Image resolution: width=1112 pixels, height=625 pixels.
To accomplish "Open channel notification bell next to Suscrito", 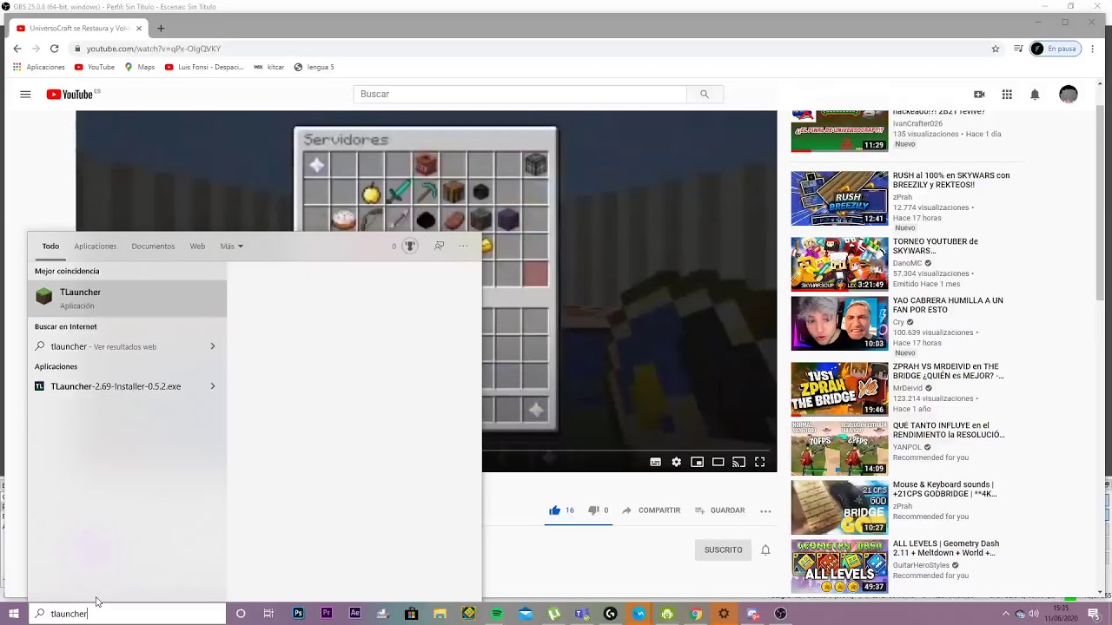I will tap(765, 549).
